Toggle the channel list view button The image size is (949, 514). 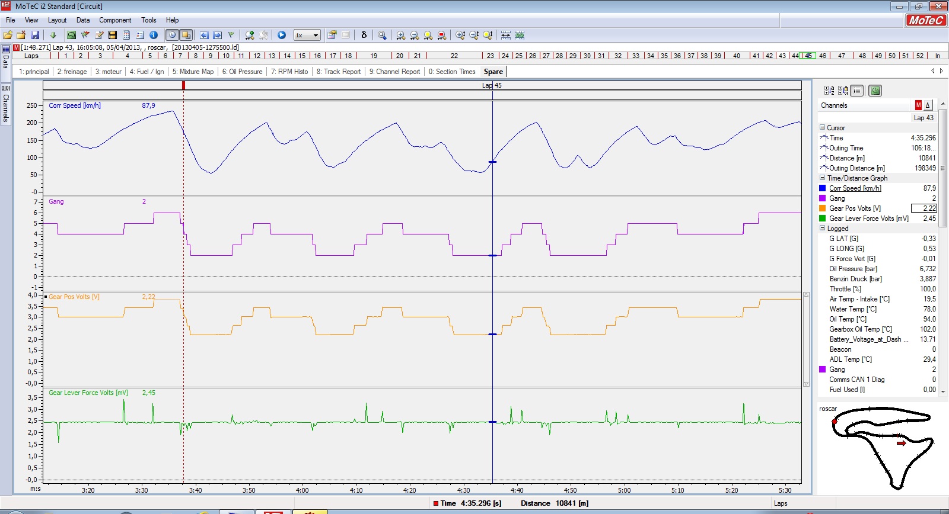[x=856, y=91]
